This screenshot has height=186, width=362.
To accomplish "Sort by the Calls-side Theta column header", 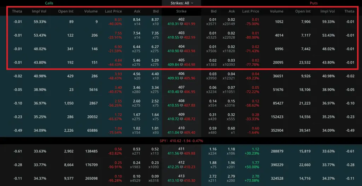I will click(x=17, y=11).
